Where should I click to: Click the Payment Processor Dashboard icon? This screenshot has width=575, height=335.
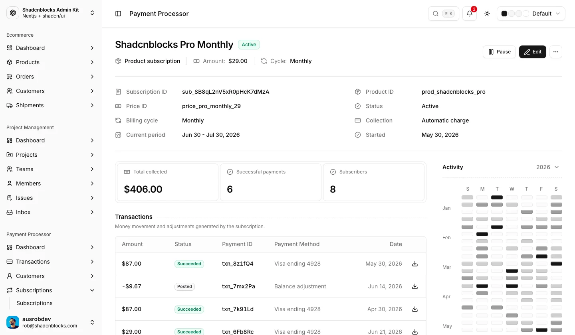tap(10, 247)
